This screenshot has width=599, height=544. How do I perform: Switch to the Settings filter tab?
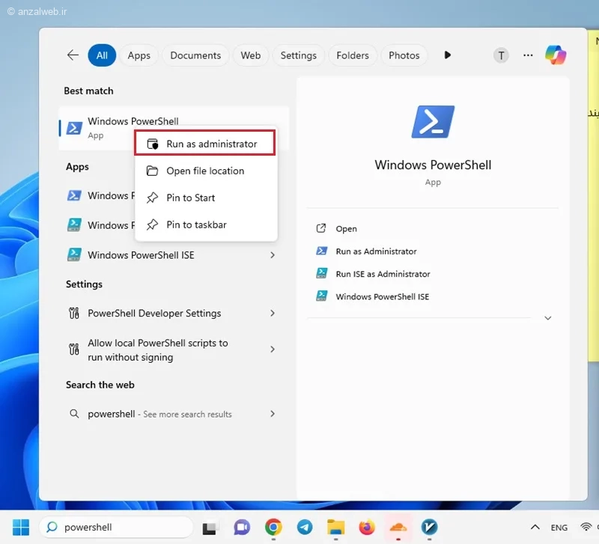point(298,55)
